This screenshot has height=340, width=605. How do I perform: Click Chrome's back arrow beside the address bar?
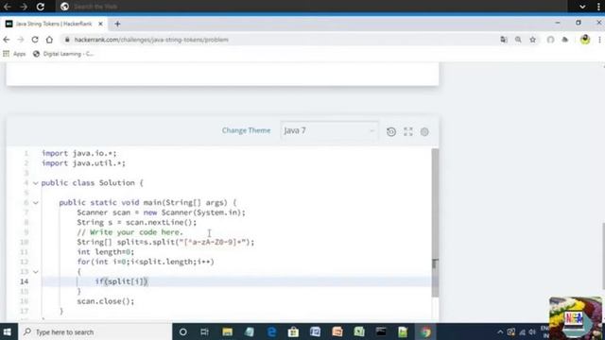coord(7,40)
